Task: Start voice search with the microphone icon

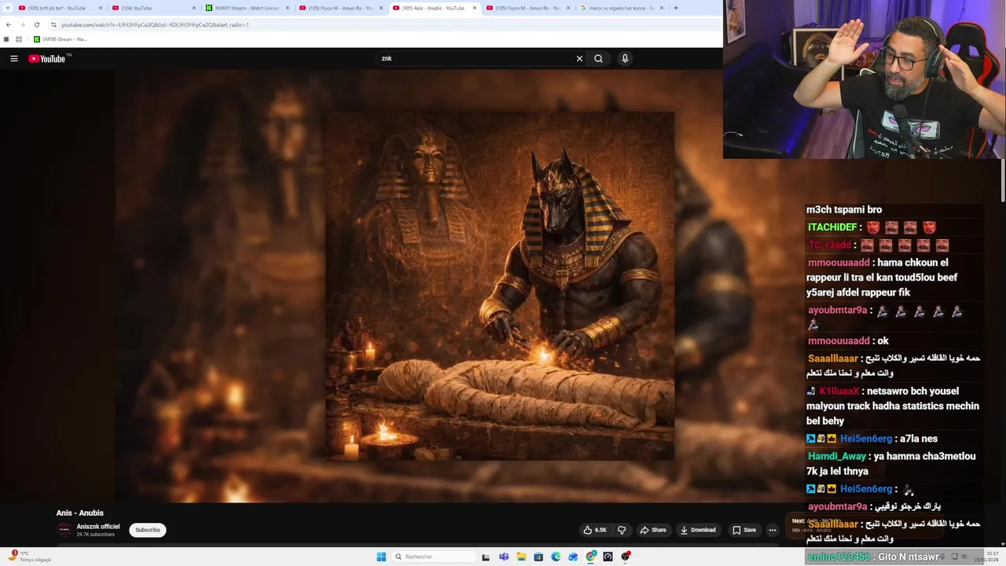Action: click(x=625, y=58)
